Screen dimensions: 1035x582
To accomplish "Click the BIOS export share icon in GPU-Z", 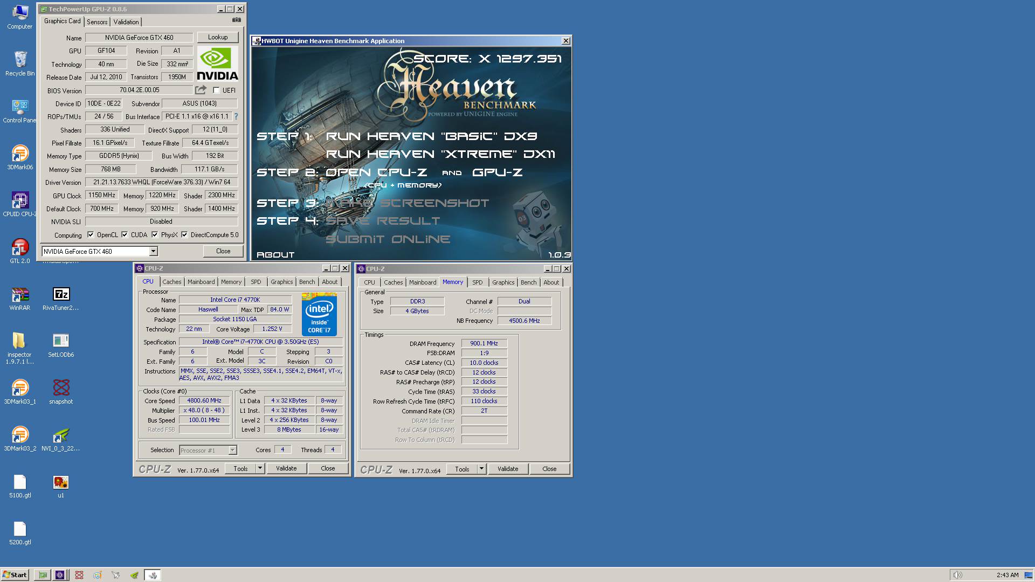I will pyautogui.click(x=201, y=90).
